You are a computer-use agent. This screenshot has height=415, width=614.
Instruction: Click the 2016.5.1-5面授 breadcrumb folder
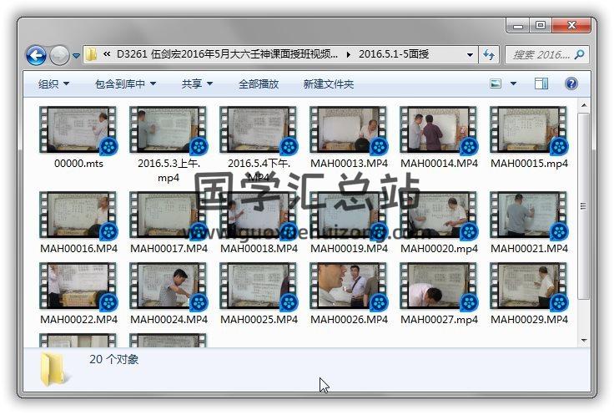tap(394, 55)
